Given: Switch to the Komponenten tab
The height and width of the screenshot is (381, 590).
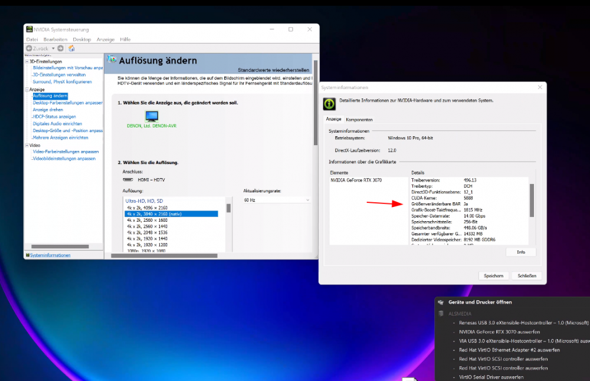Looking at the screenshot, I should click(359, 120).
